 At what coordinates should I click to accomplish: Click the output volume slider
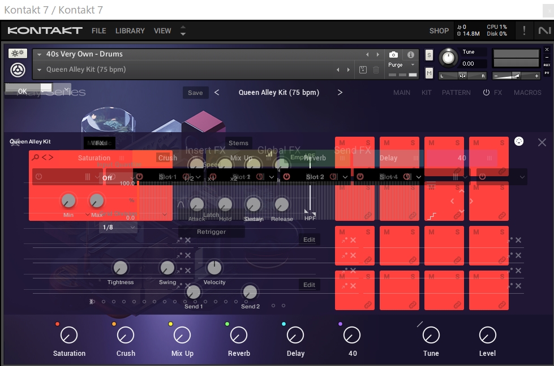point(516,76)
